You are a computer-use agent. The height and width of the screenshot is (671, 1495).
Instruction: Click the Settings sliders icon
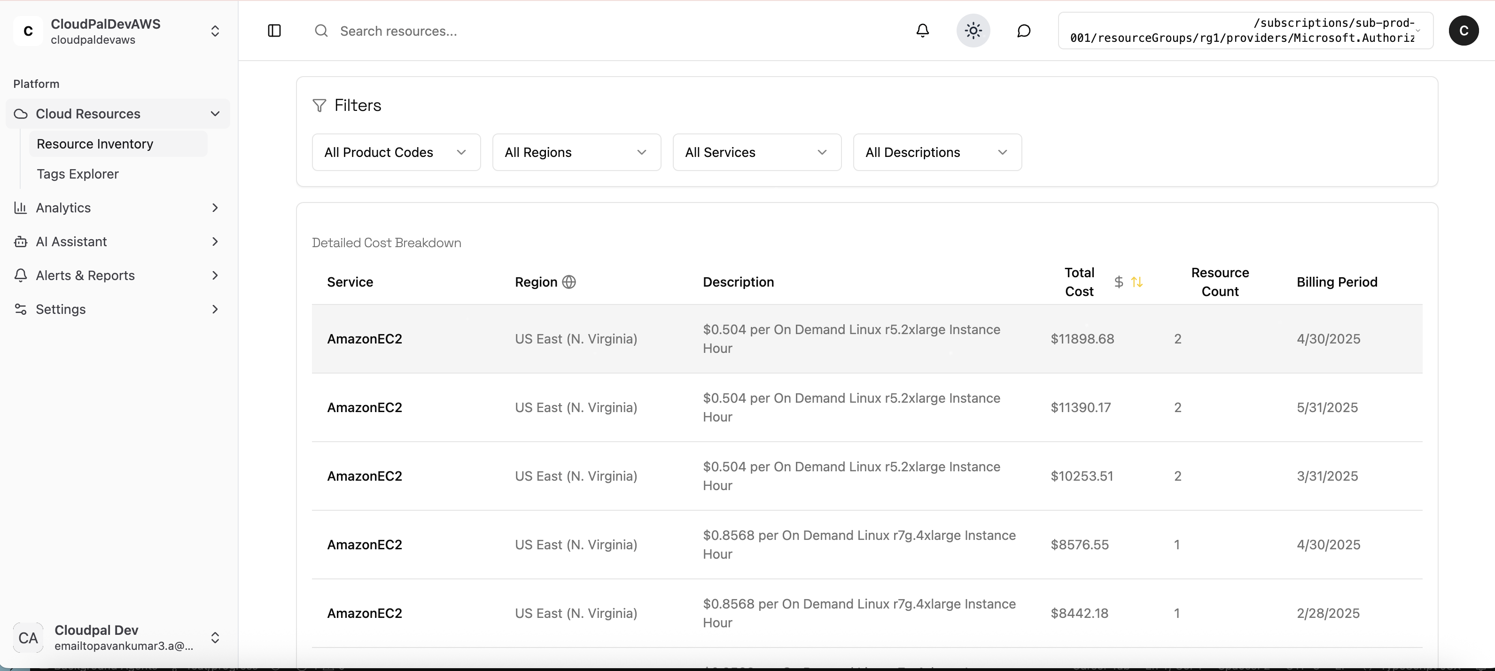21,309
